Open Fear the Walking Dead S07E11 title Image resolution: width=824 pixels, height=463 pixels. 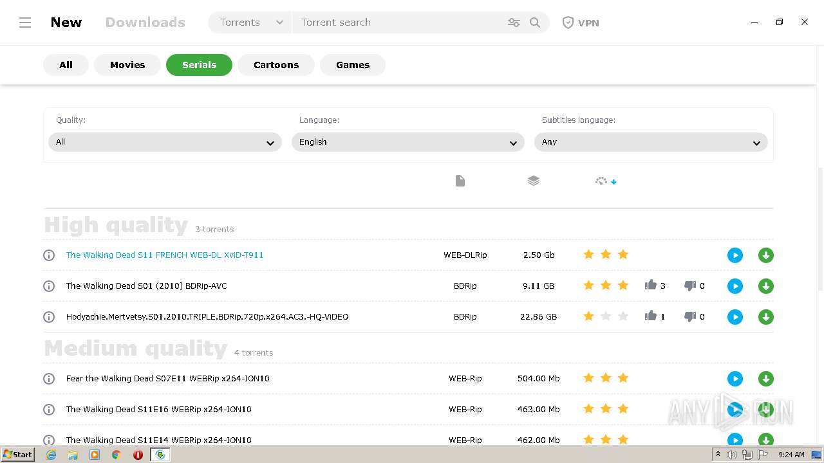(168, 379)
